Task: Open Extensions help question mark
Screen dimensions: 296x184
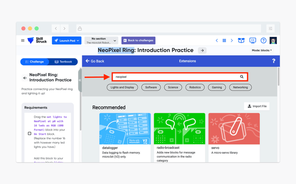Action: click(273, 61)
